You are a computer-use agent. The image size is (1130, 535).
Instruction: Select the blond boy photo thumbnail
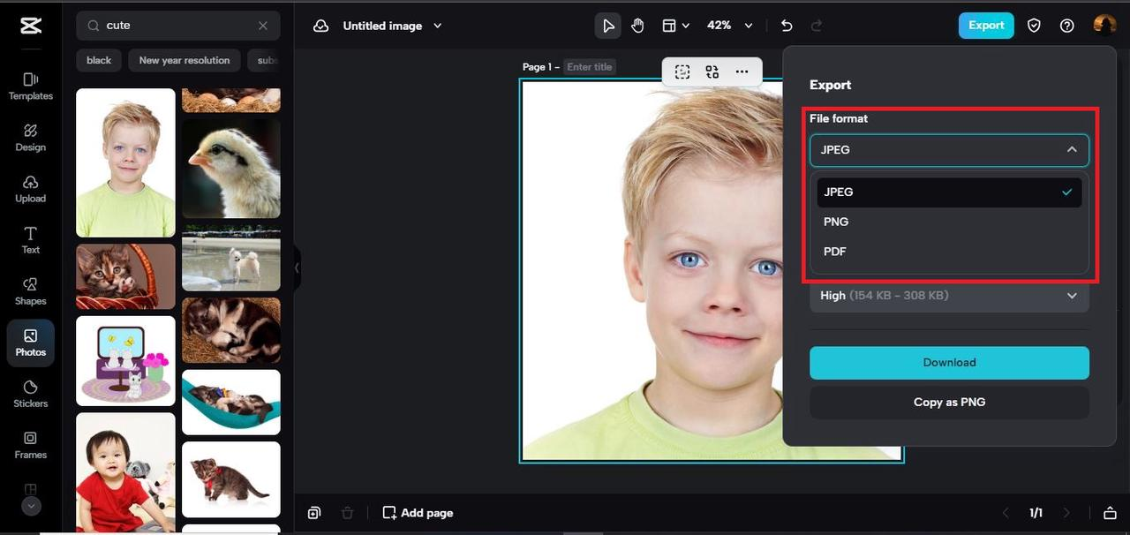[x=125, y=162]
